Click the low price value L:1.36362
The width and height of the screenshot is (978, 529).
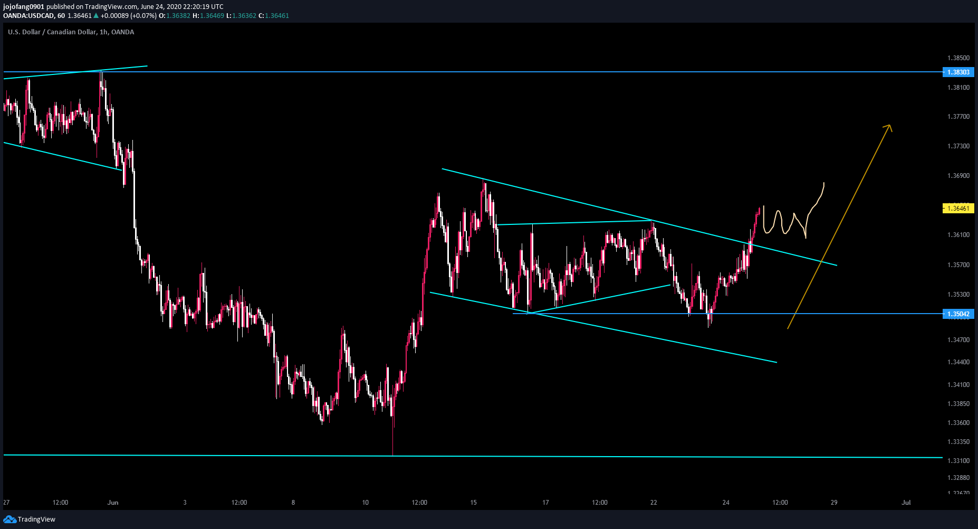coord(241,16)
